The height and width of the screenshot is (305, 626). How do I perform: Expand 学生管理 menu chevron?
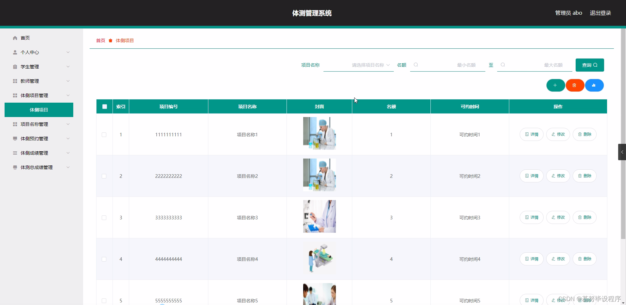point(68,67)
